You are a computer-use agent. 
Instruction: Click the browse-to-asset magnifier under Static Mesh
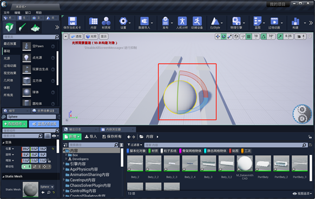49,192
